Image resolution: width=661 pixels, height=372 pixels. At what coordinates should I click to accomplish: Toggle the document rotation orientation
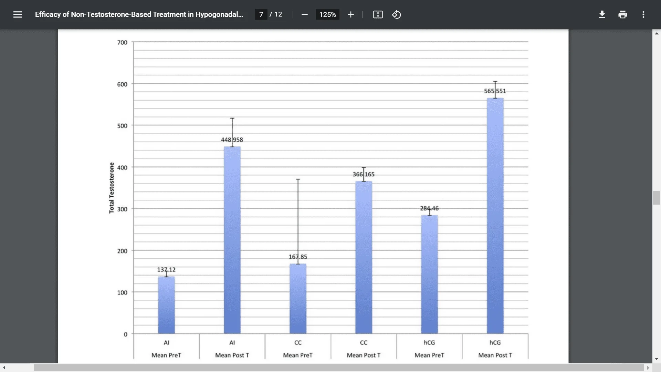[396, 14]
